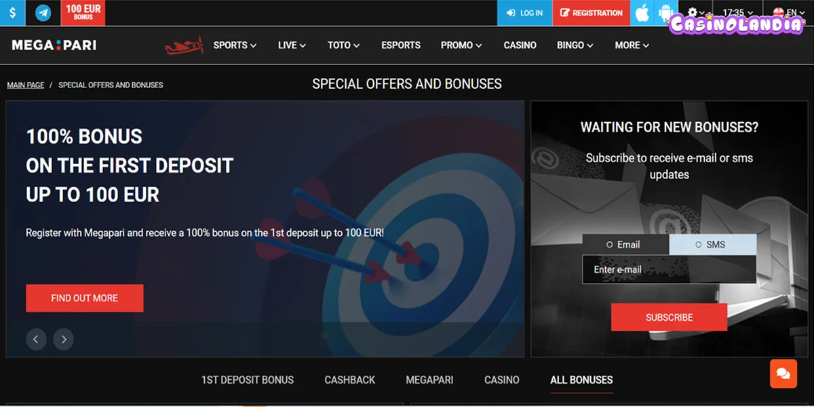
Task: Open the Telegram channel icon
Action: [43, 13]
